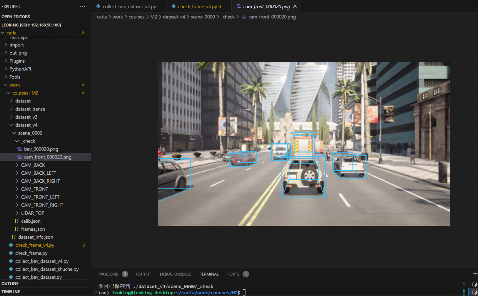Click JSON braces icon beside dataset_info.json
This screenshot has height=296, width=478.
pos(14,237)
